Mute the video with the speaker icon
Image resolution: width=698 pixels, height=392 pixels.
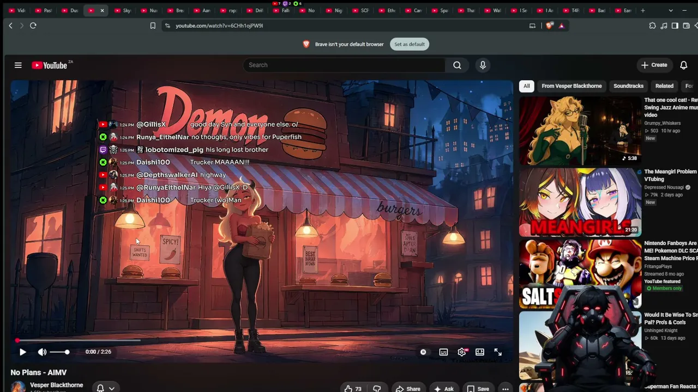tap(42, 352)
